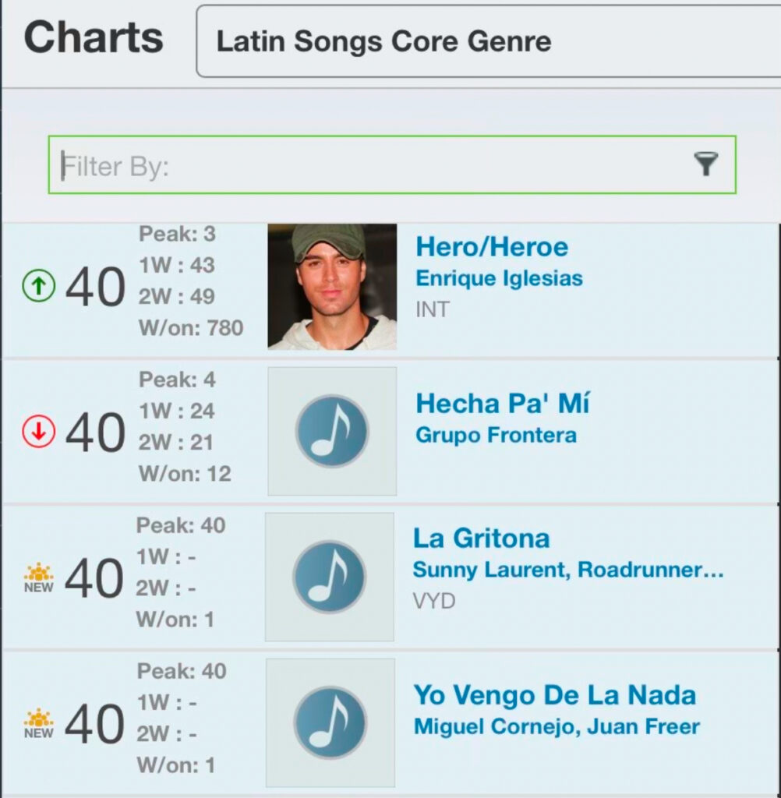Open Hecha Pa' Mí song details

501,404
